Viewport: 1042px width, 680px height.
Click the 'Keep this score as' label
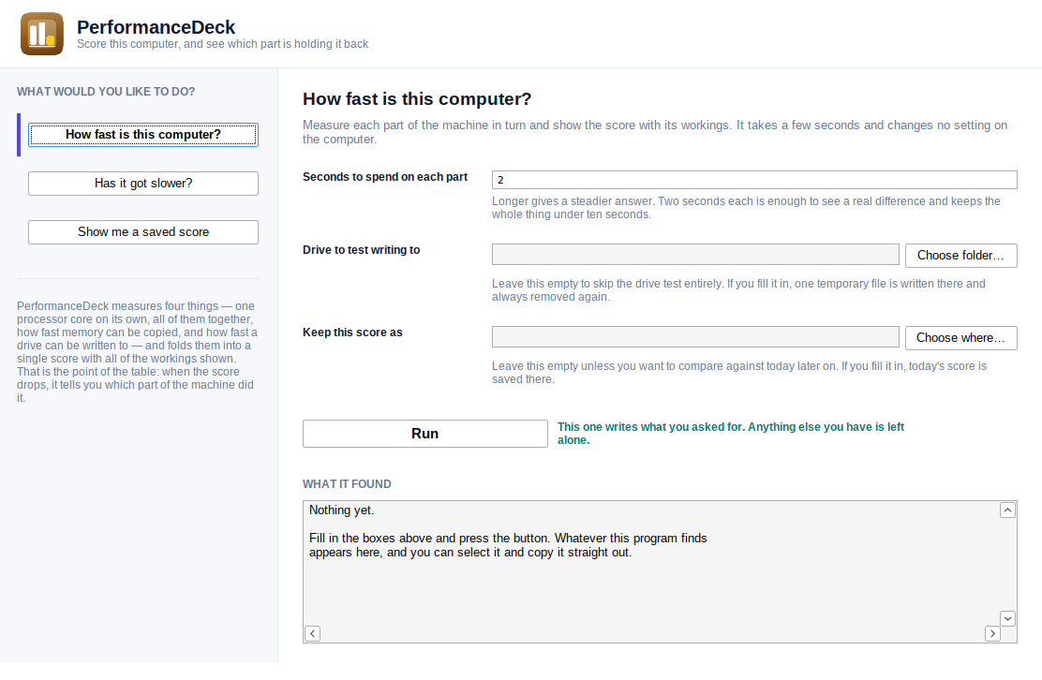(x=353, y=332)
